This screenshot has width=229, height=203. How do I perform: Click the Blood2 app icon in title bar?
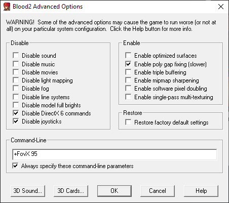click(7, 7)
